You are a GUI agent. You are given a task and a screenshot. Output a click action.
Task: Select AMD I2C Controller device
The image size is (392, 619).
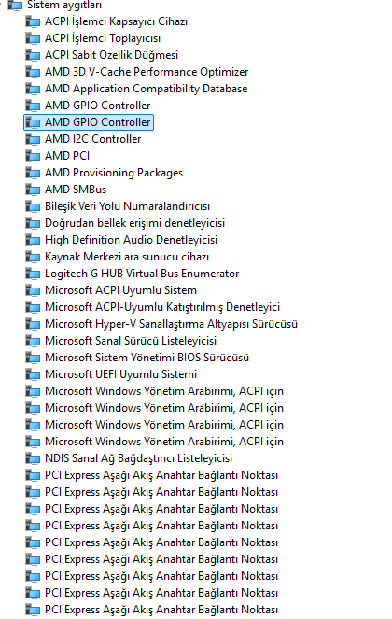pyautogui.click(x=92, y=139)
